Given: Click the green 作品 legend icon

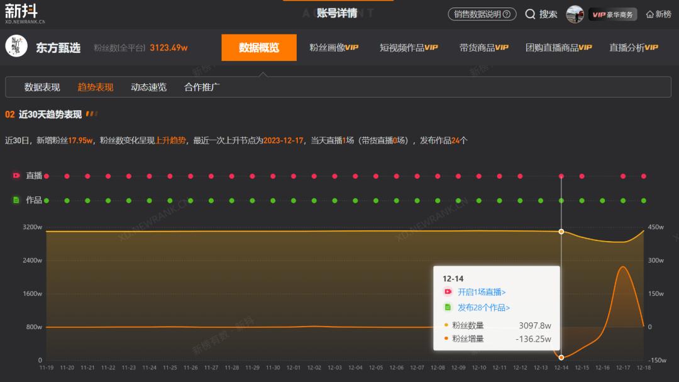Looking at the screenshot, I should click(x=16, y=200).
